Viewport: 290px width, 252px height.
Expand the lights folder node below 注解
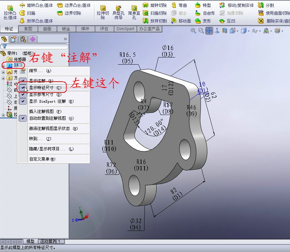click(3, 72)
